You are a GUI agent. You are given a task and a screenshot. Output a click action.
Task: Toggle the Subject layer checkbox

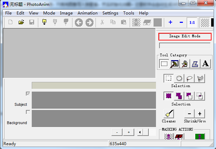pyautogui.click(x=28, y=94)
